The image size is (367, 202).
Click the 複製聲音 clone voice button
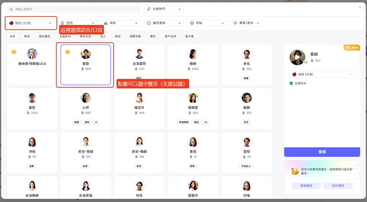coord(306,186)
